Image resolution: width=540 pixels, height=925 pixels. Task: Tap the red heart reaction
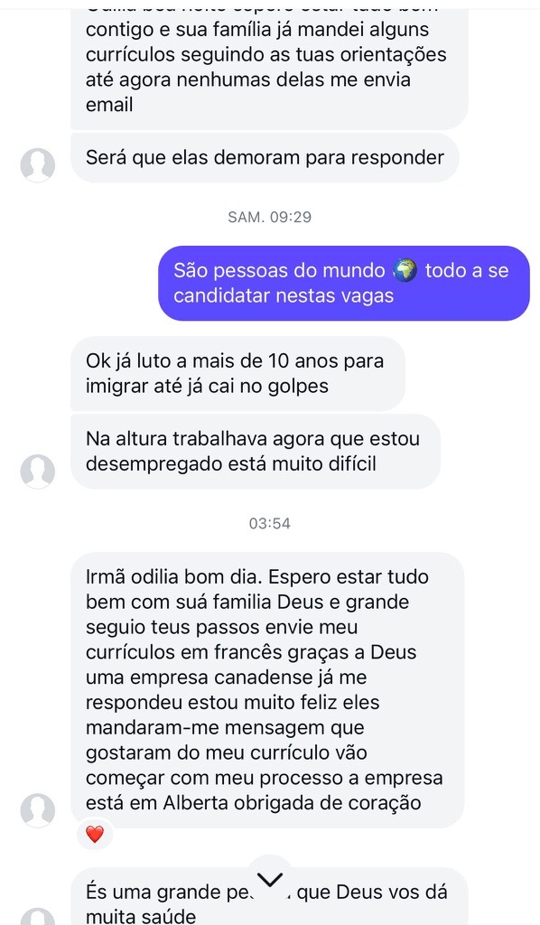(94, 834)
